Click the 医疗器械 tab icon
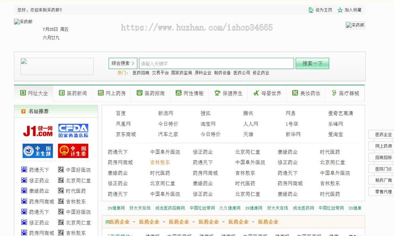 click(334, 93)
